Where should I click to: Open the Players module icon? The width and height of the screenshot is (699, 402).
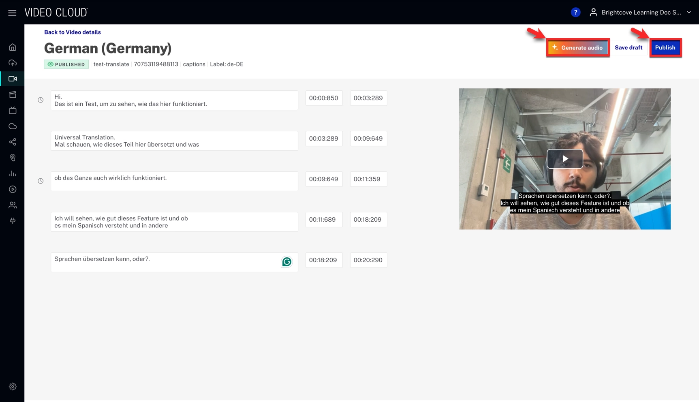tap(13, 189)
